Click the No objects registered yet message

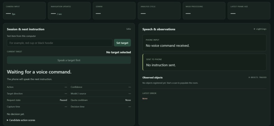170,83
